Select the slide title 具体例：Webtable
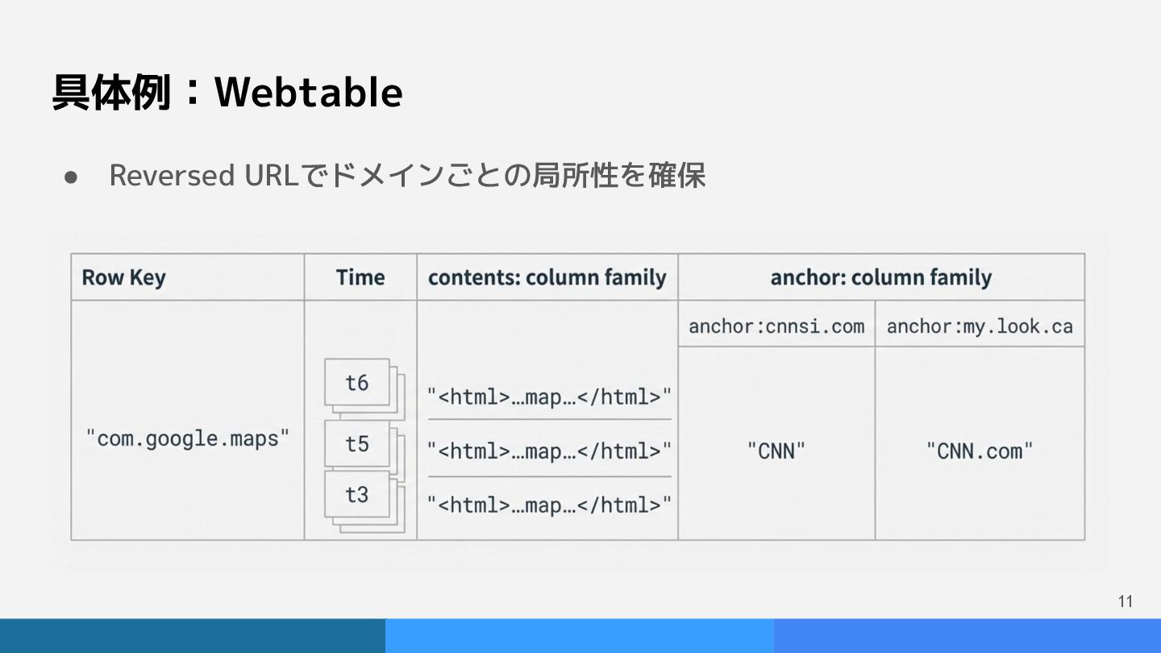Screen dimensions: 1161x653 pos(227,92)
